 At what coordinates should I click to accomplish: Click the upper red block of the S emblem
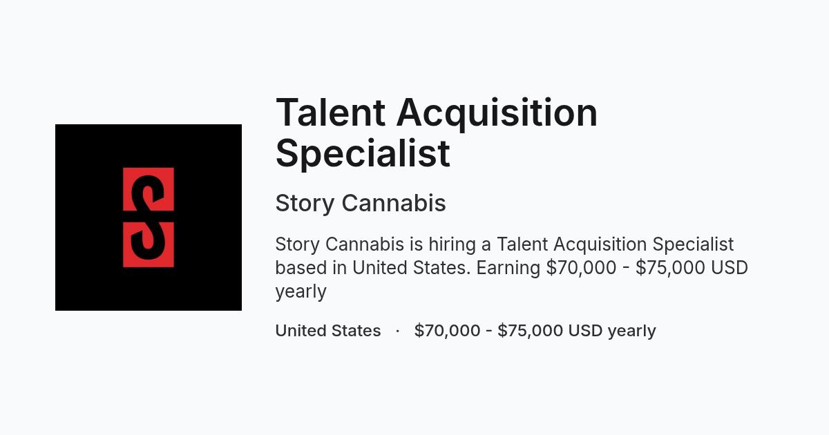[x=149, y=189]
